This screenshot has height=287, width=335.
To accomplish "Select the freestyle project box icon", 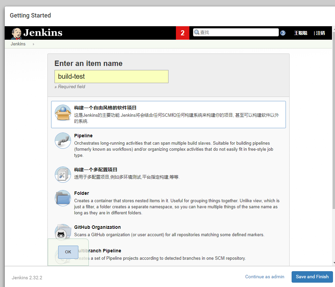I will click(63, 113).
